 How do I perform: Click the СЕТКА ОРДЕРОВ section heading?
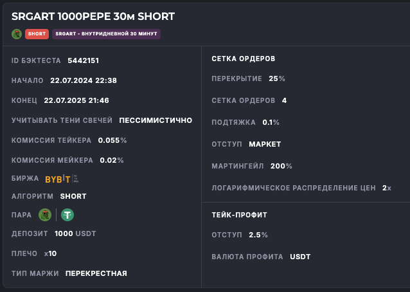244,59
